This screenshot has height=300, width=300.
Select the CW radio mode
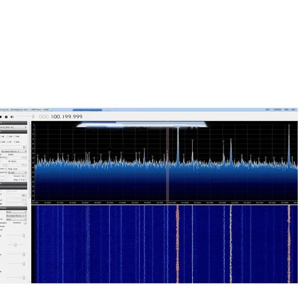click(8, 142)
